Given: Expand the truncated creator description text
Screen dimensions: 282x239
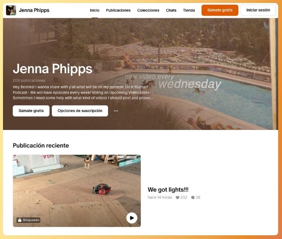Looking at the screenshot, I should coord(83,93).
